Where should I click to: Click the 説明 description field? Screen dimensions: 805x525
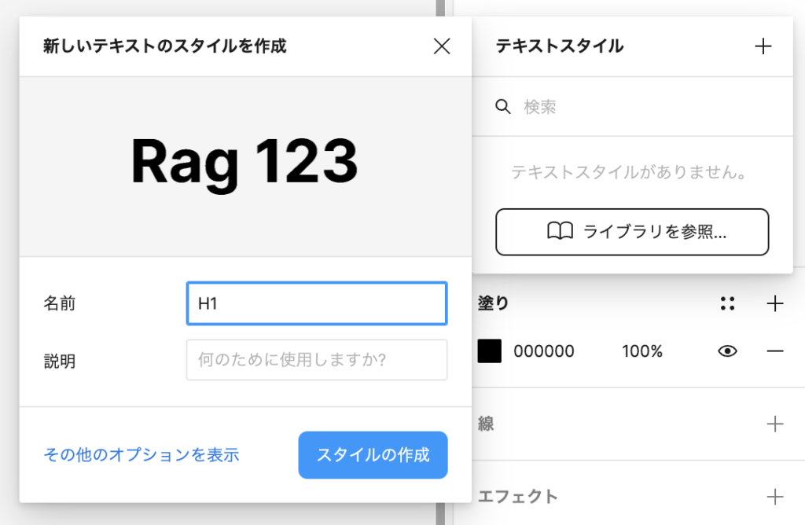coord(317,360)
